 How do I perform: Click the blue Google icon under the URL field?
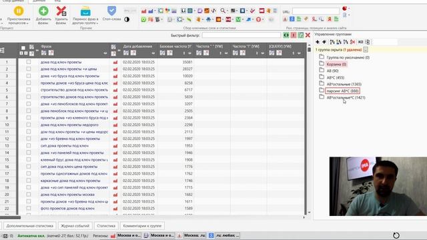click(x=292, y=19)
